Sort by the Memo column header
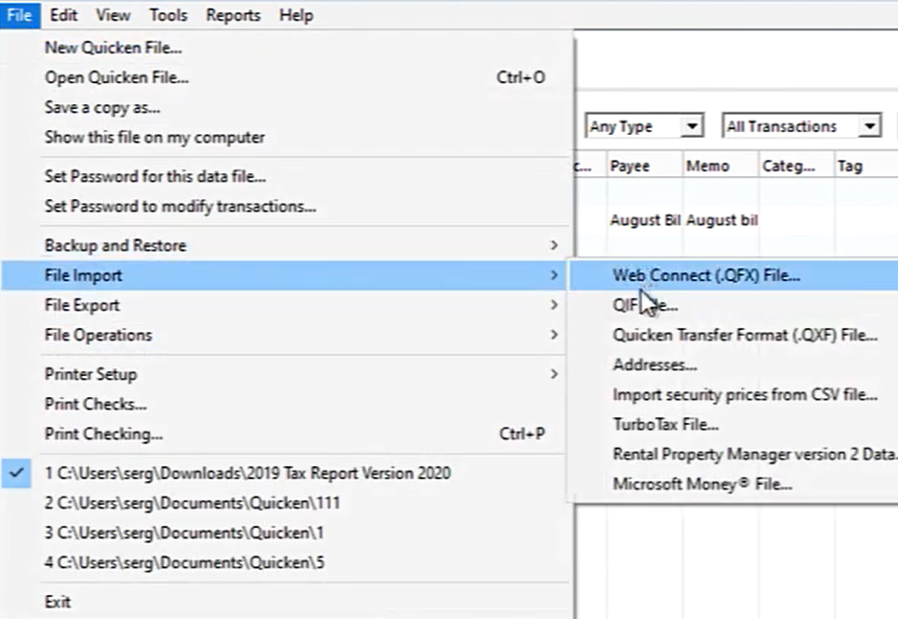898x619 pixels. (721, 166)
